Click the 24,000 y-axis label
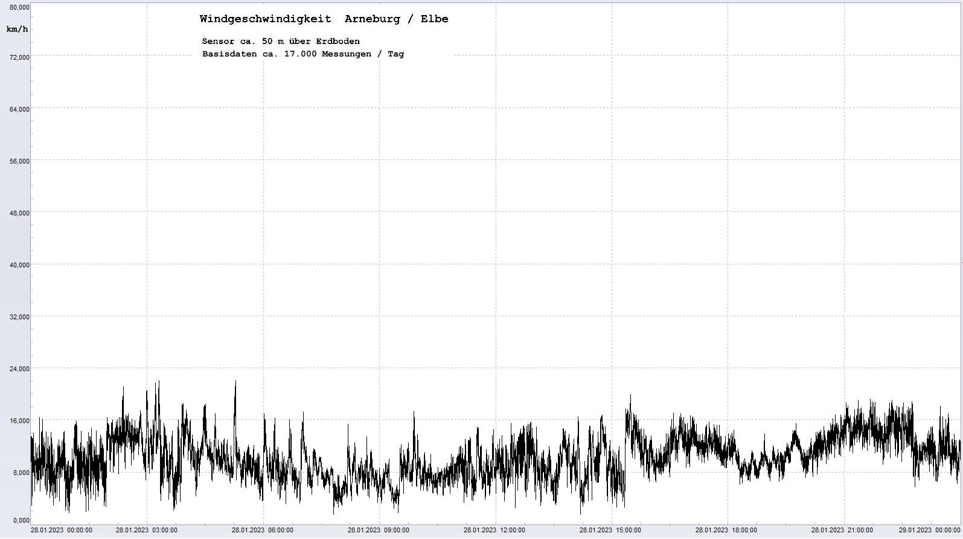Image resolution: width=963 pixels, height=539 pixels. (18, 369)
